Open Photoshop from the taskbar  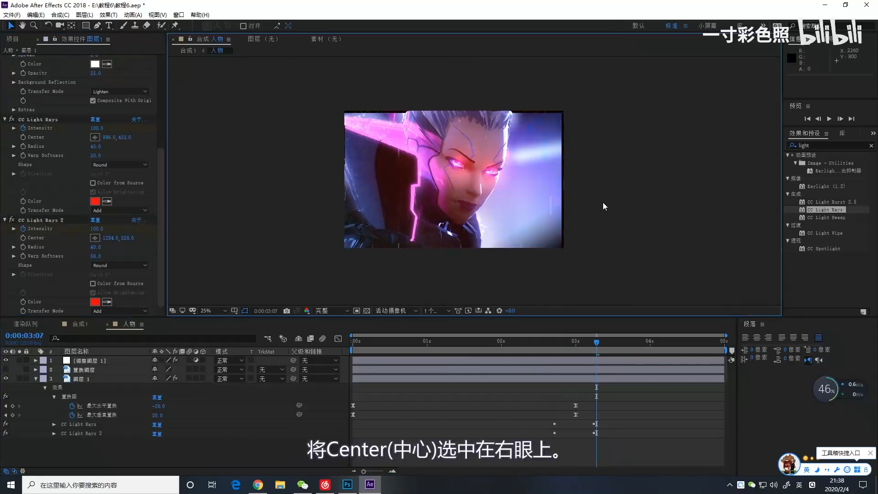pyautogui.click(x=348, y=485)
